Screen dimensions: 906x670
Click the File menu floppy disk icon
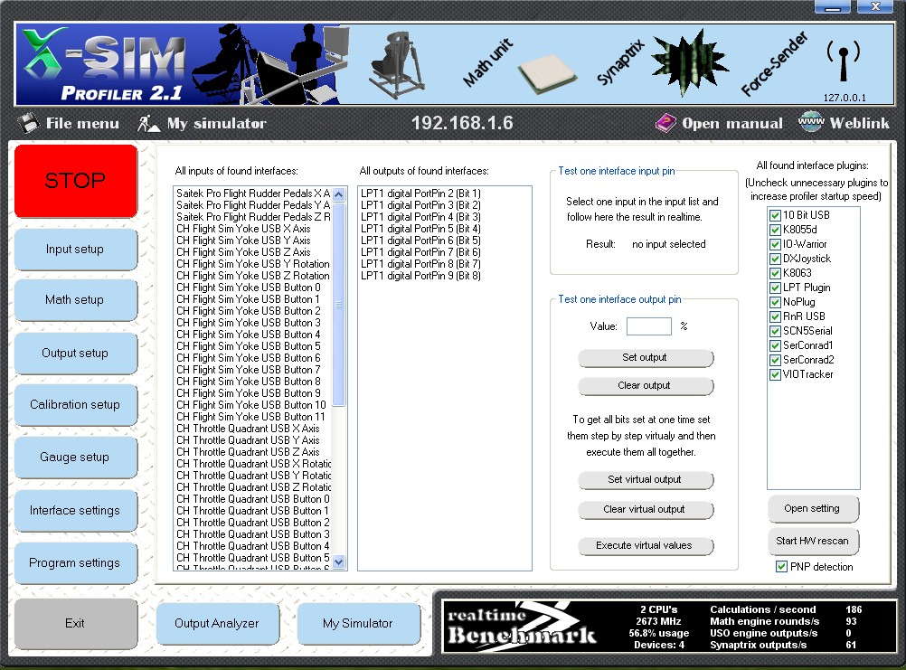click(x=27, y=123)
